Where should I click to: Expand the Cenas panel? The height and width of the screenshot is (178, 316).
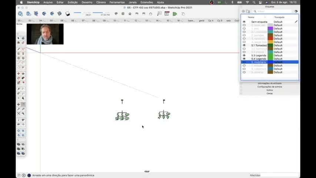(269, 93)
